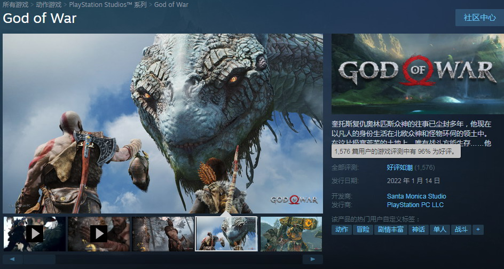
Task: Open the 所有游戏 breadcrumb link
Action: 15,4
